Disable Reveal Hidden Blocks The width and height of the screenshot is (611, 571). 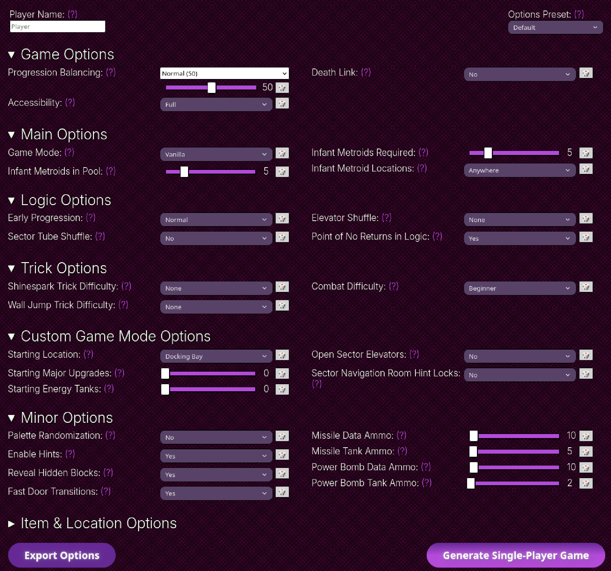[216, 474]
